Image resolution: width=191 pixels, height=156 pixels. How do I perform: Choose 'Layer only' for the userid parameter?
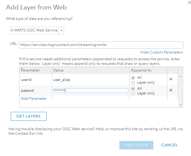coord(133,83)
